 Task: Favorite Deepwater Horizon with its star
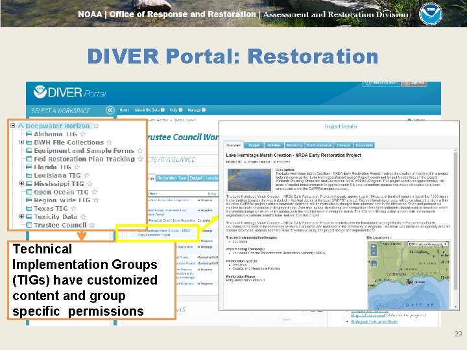(x=96, y=126)
